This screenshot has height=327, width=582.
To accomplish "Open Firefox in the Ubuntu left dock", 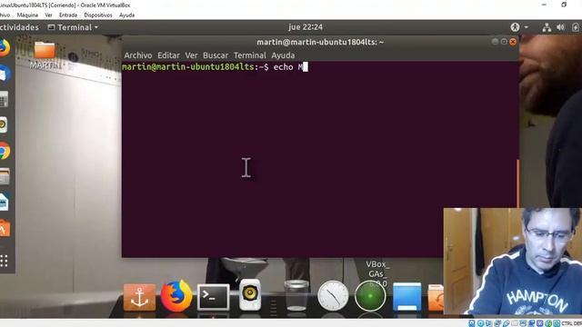I will point(4,47).
